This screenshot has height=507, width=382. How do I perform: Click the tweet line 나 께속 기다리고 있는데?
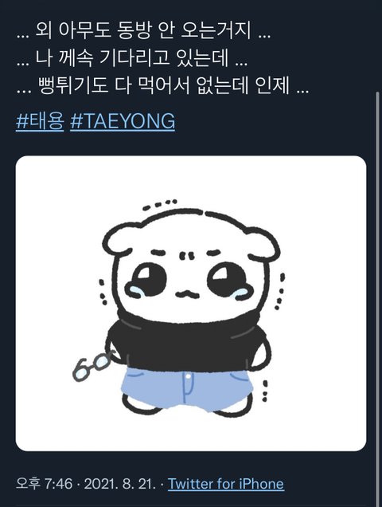[132, 59]
